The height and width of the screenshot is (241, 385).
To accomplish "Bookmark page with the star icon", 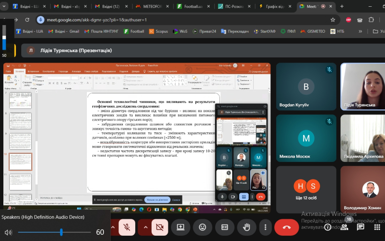I will click(333, 20).
